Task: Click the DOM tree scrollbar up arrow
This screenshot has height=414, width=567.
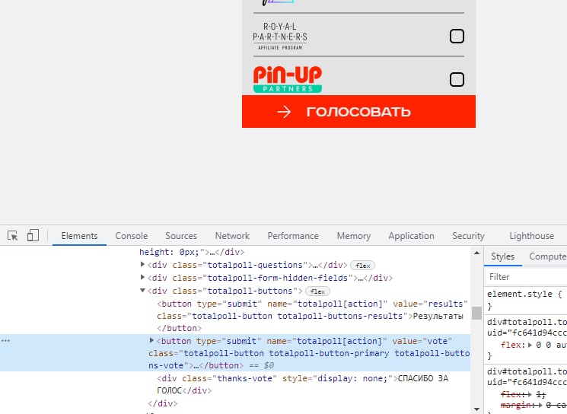Action: click(x=476, y=253)
